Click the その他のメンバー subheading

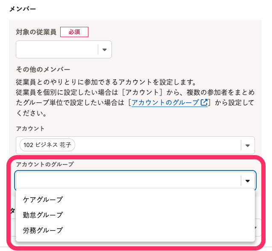pos(43,69)
